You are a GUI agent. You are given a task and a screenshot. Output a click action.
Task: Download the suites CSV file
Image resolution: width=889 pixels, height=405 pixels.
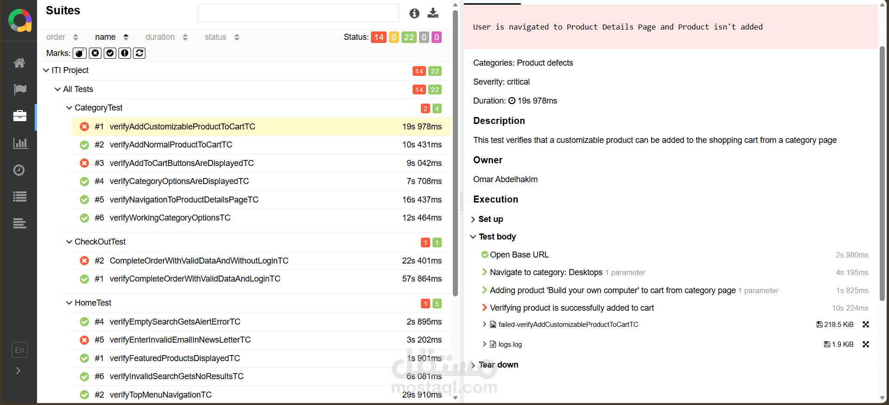pyautogui.click(x=433, y=13)
